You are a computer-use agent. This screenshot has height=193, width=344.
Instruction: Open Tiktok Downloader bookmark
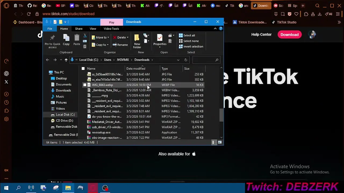[250, 22]
